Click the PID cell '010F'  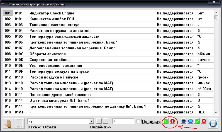click(x=21, y=71)
